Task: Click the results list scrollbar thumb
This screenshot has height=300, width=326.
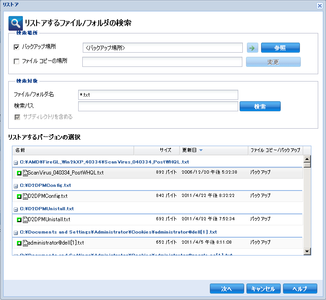Action: [307, 165]
